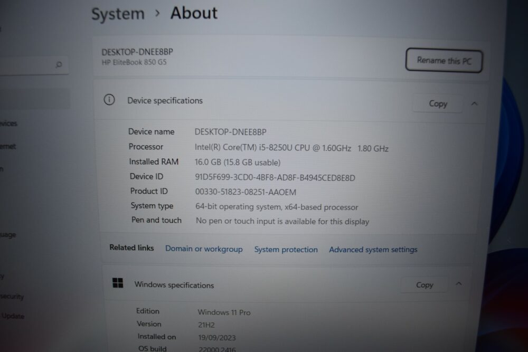Click the Pen and touch label
The height and width of the screenshot is (352, 528).
pyautogui.click(x=157, y=220)
